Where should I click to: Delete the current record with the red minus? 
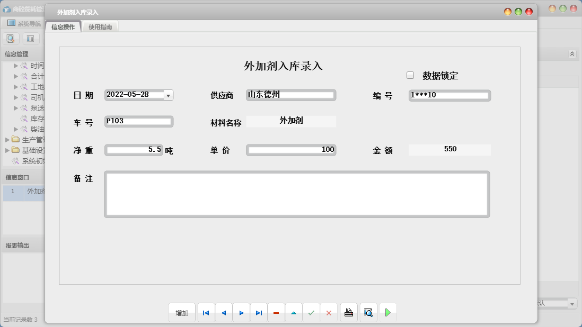(276, 313)
